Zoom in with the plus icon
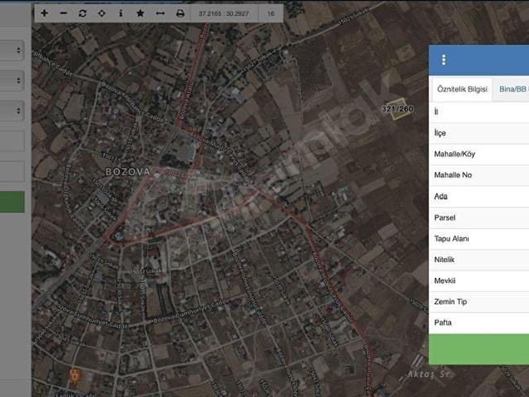This screenshot has width=529, height=397. (44, 13)
